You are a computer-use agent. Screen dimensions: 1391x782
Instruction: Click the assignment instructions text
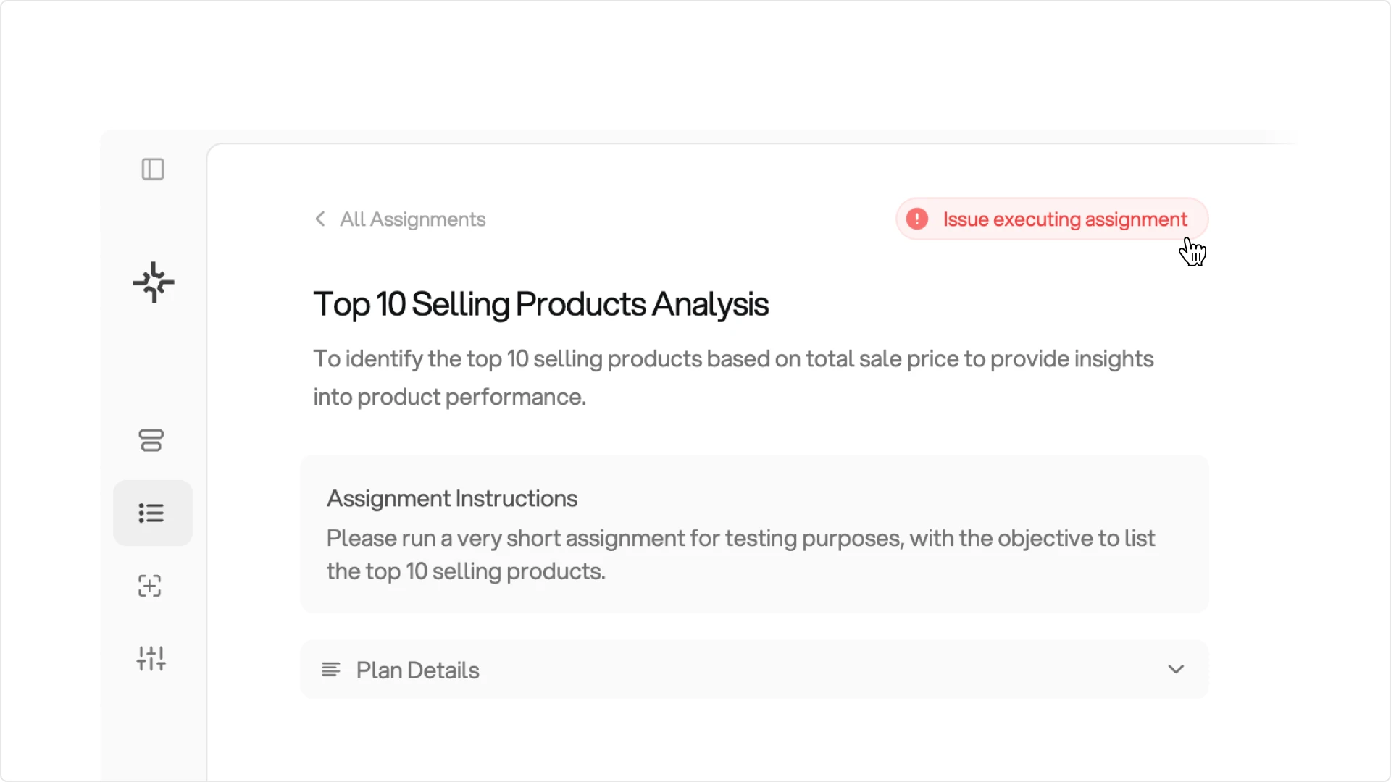coord(740,555)
